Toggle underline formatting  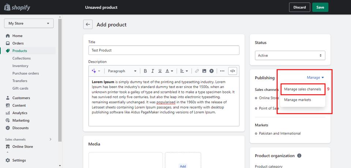coord(160,71)
